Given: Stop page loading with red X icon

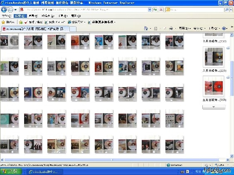Looking at the screenshot, I should click(x=161, y=10).
